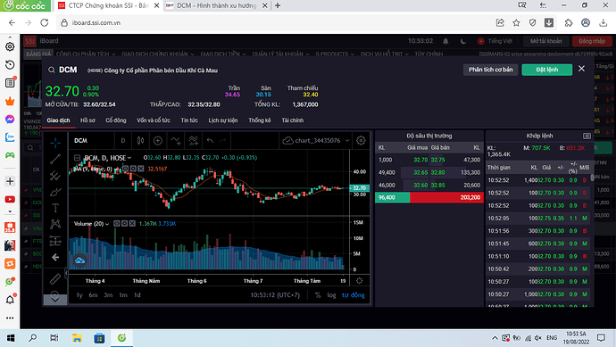Set chart range to 6m
616x347 pixels.
pos(93,295)
